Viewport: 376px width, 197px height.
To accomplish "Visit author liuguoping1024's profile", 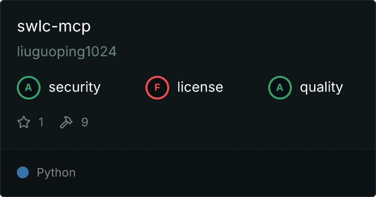I will point(67,52).
